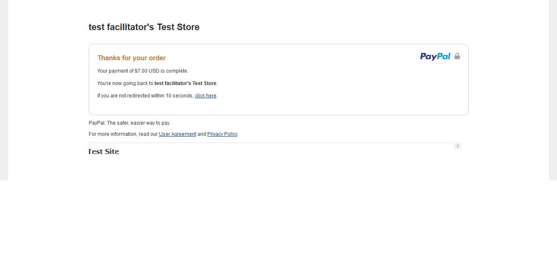
Task: Click the gray padlock security icon
Action: pyautogui.click(x=457, y=56)
